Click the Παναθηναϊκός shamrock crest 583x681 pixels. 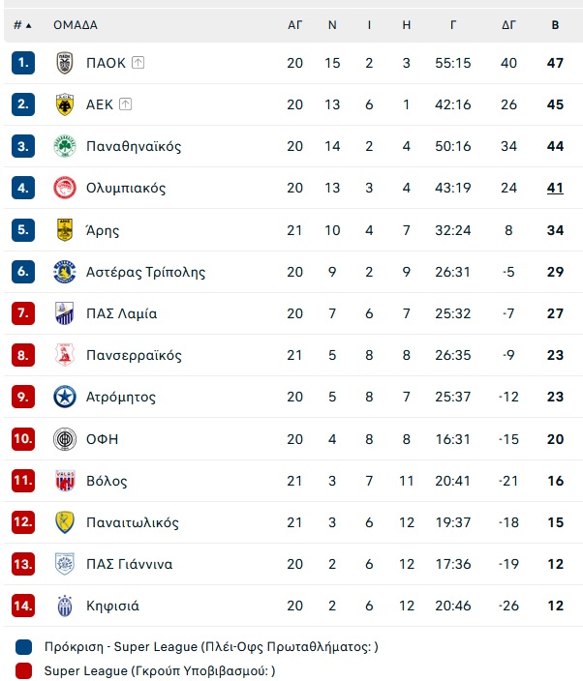point(65,146)
